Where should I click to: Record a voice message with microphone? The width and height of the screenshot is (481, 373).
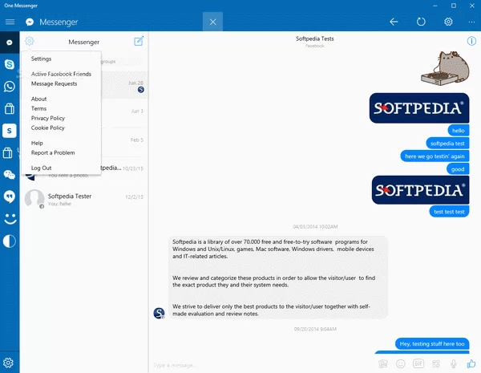[454, 364]
